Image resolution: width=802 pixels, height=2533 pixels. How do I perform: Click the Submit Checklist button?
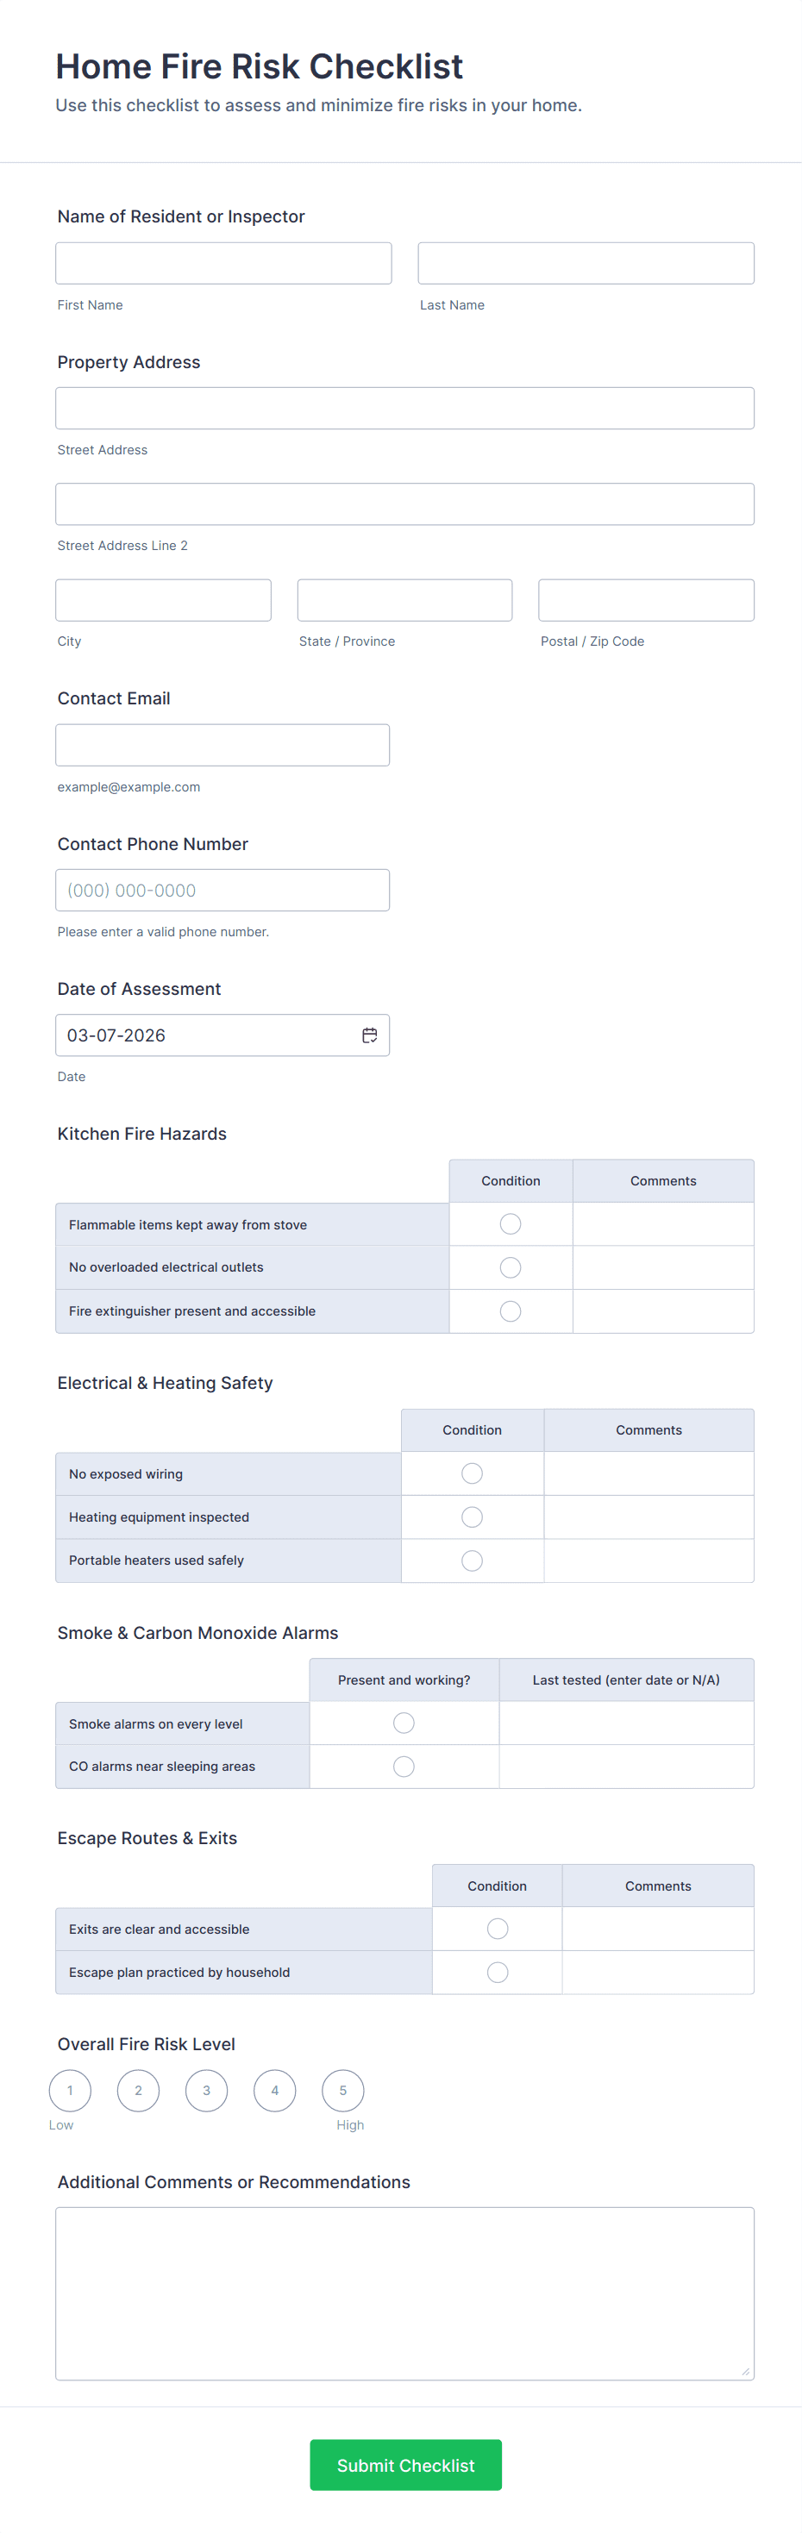coord(405,2464)
